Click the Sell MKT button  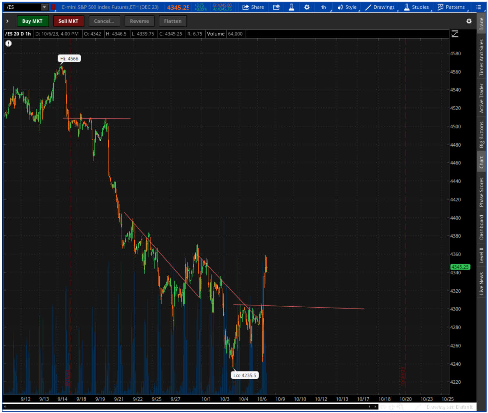pyautogui.click(x=68, y=21)
